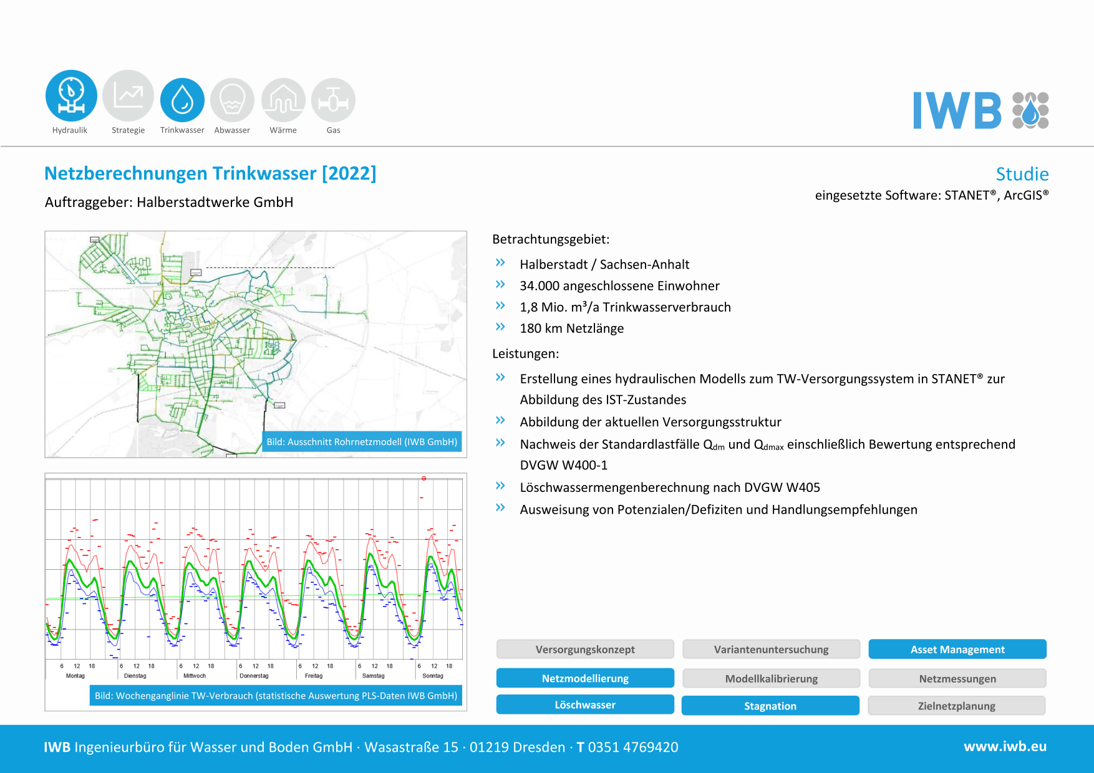Click the Zielnetzplanung tag

(x=956, y=706)
